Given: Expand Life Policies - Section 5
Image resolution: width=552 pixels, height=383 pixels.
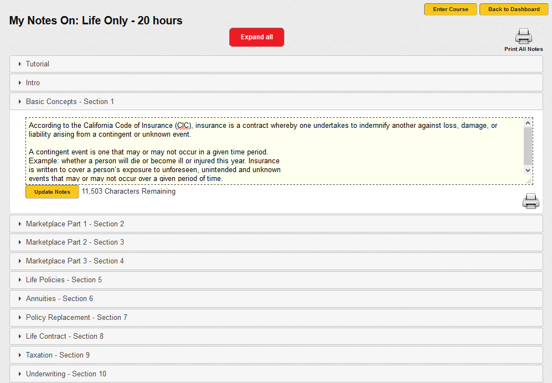Looking at the screenshot, I should (64, 280).
